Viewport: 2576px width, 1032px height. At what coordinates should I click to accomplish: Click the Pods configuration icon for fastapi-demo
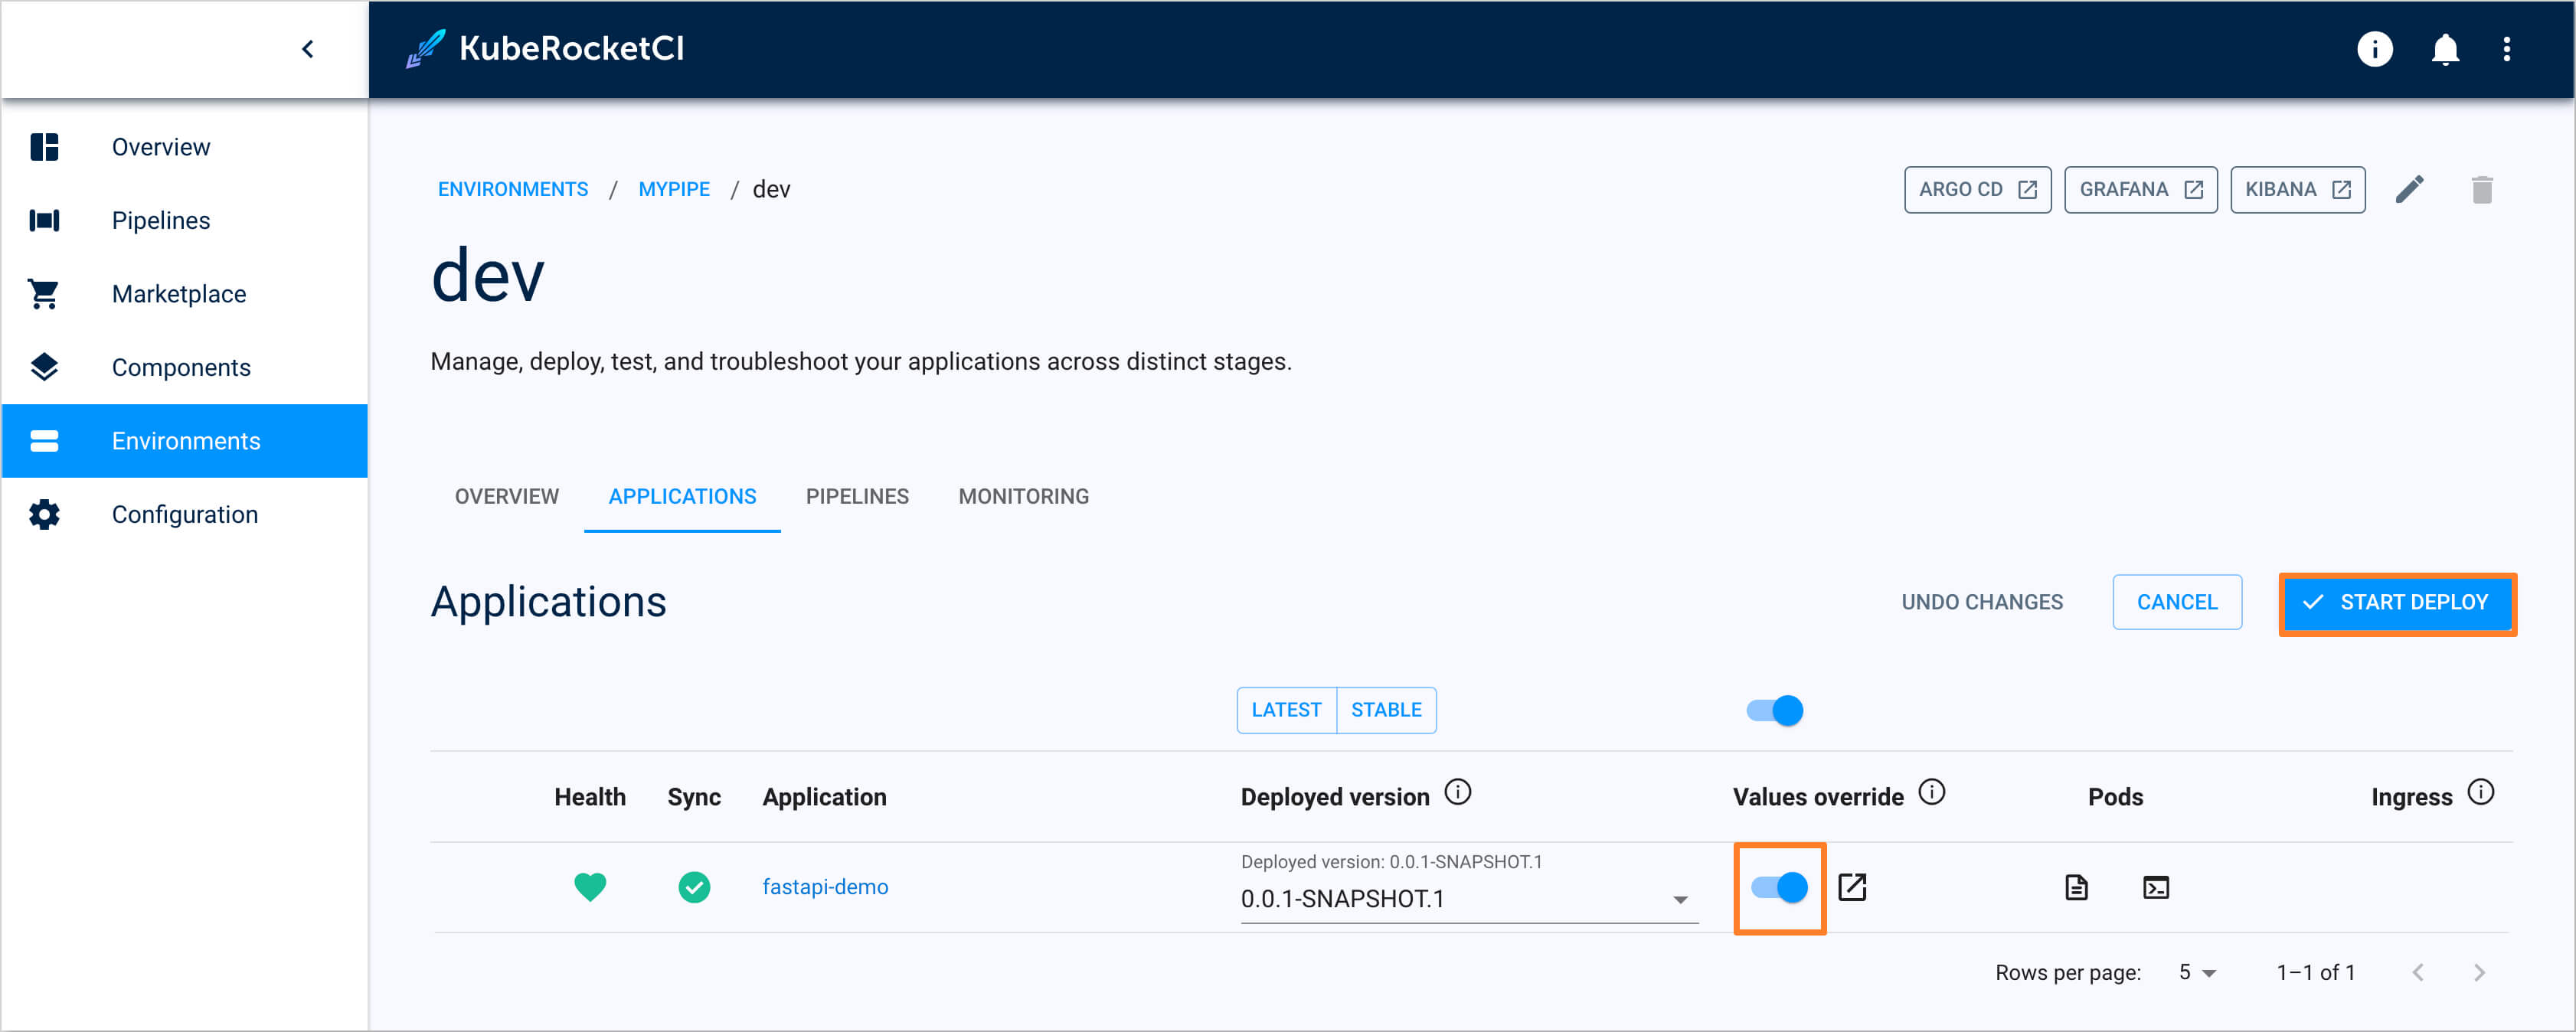pyautogui.click(x=2075, y=886)
